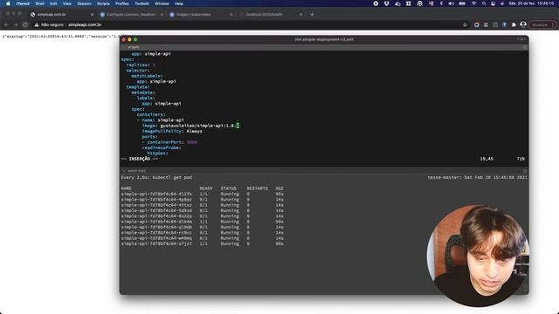Open the date and time in menu bar
Viewport: 559px width, 314px height.
coord(531,3)
